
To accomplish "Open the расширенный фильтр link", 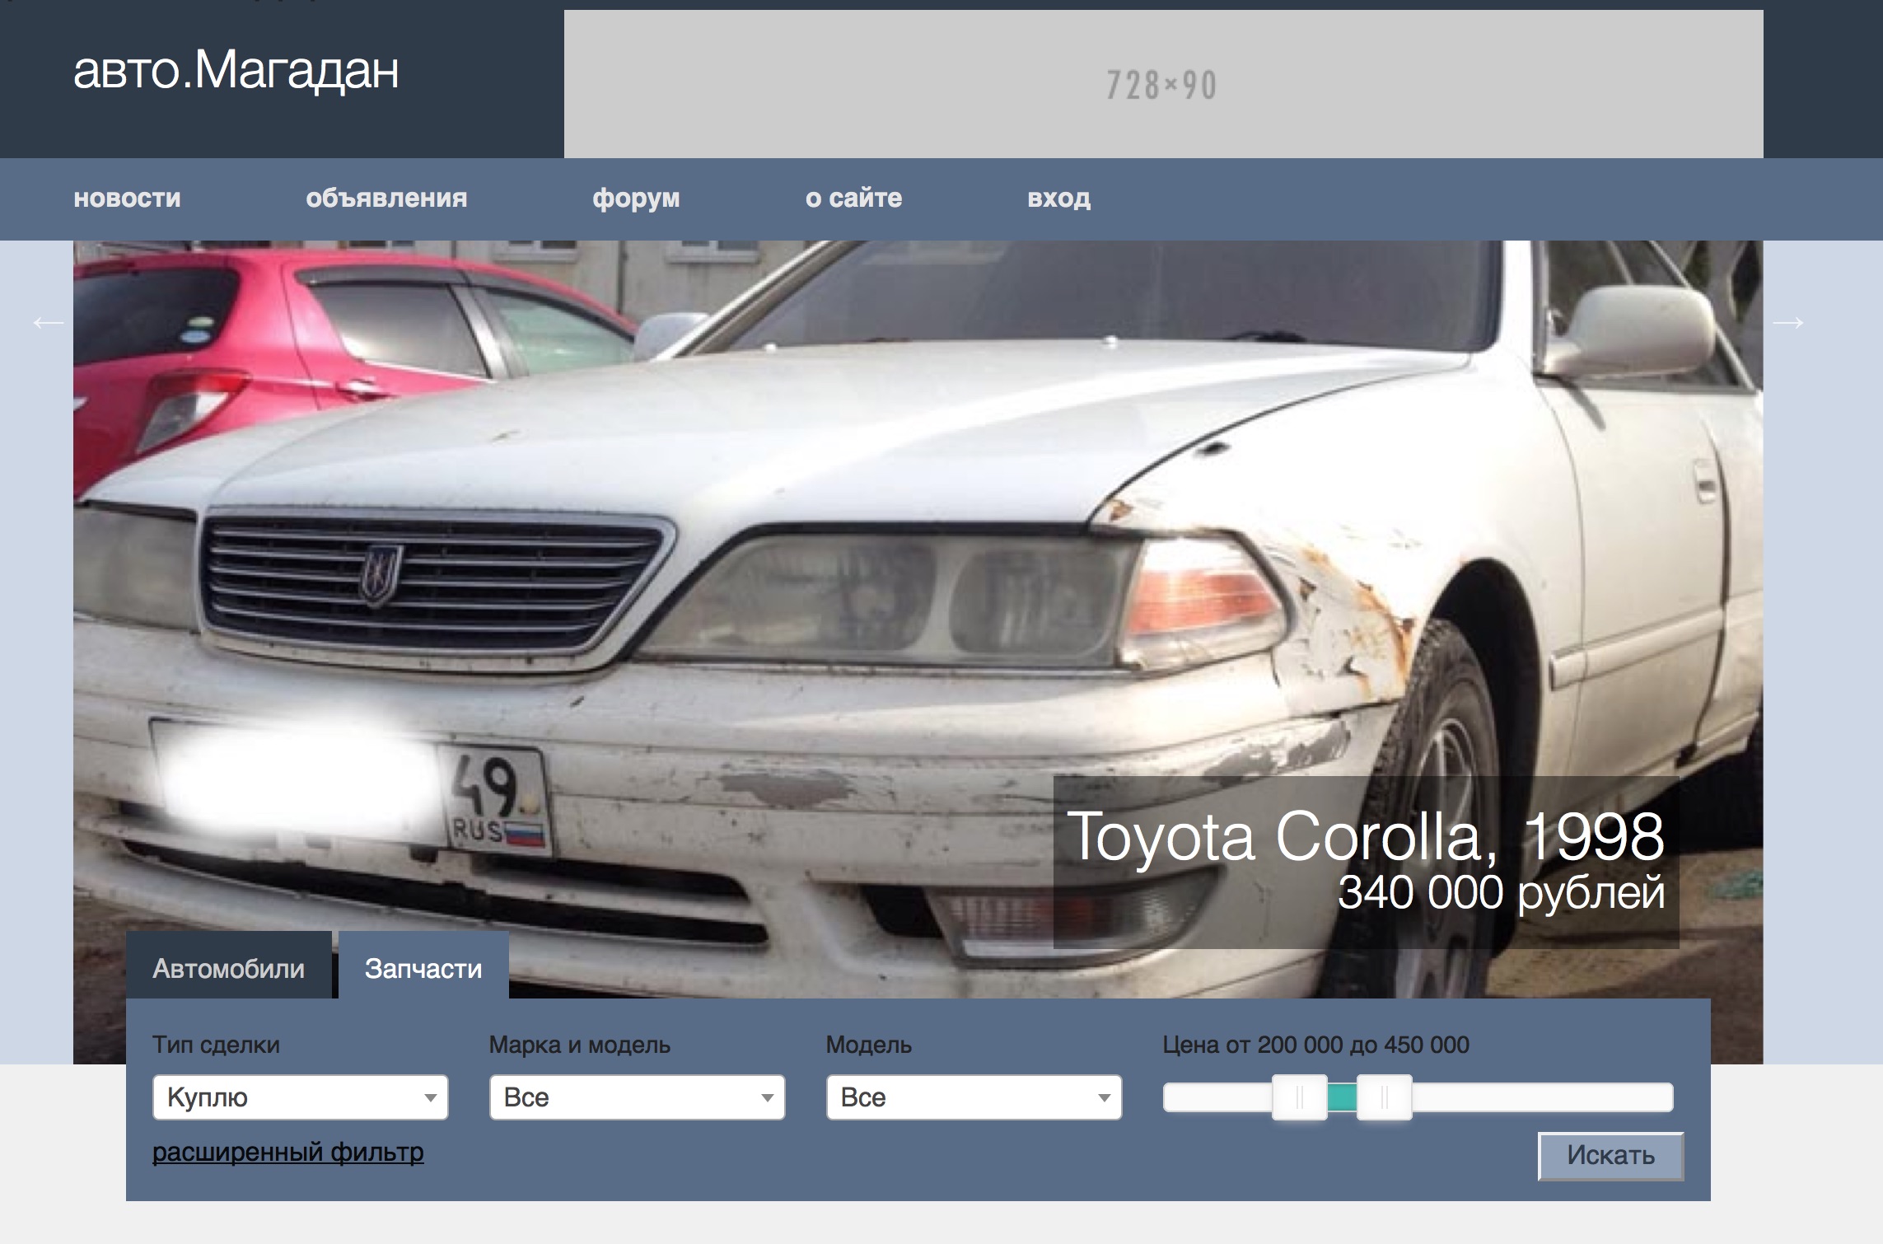I will click(287, 1152).
